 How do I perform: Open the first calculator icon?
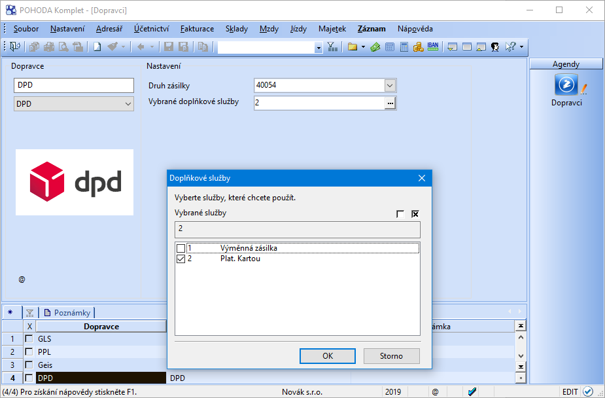[x=390, y=47]
